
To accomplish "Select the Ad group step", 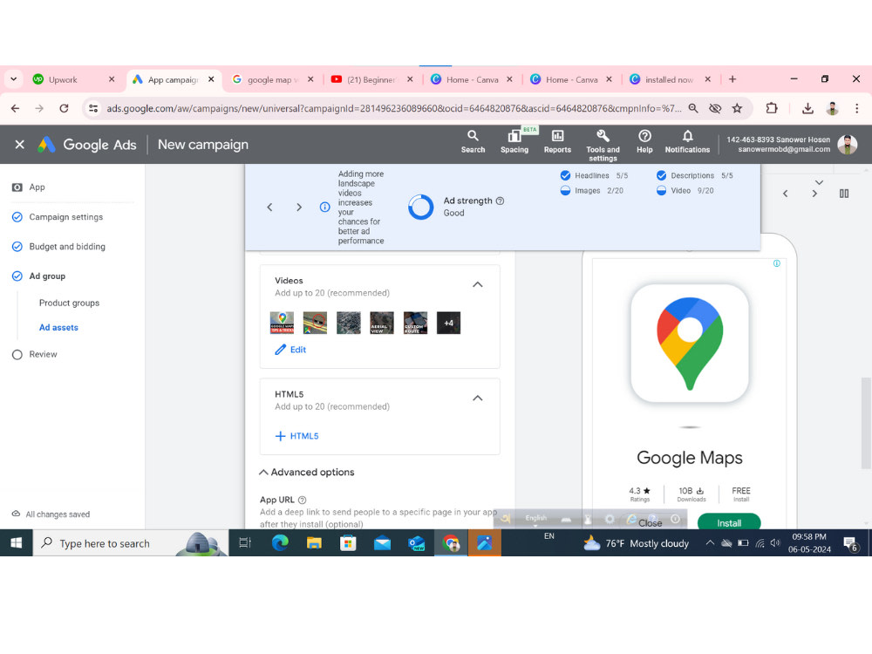I will (x=47, y=276).
